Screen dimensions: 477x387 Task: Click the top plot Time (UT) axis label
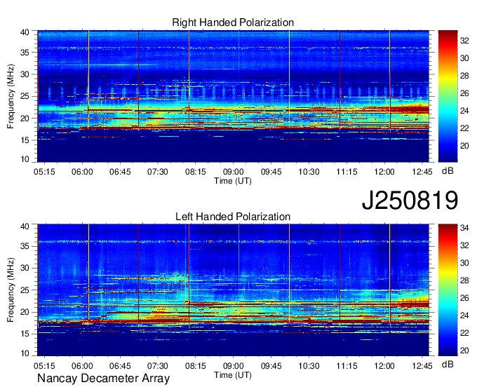click(233, 181)
